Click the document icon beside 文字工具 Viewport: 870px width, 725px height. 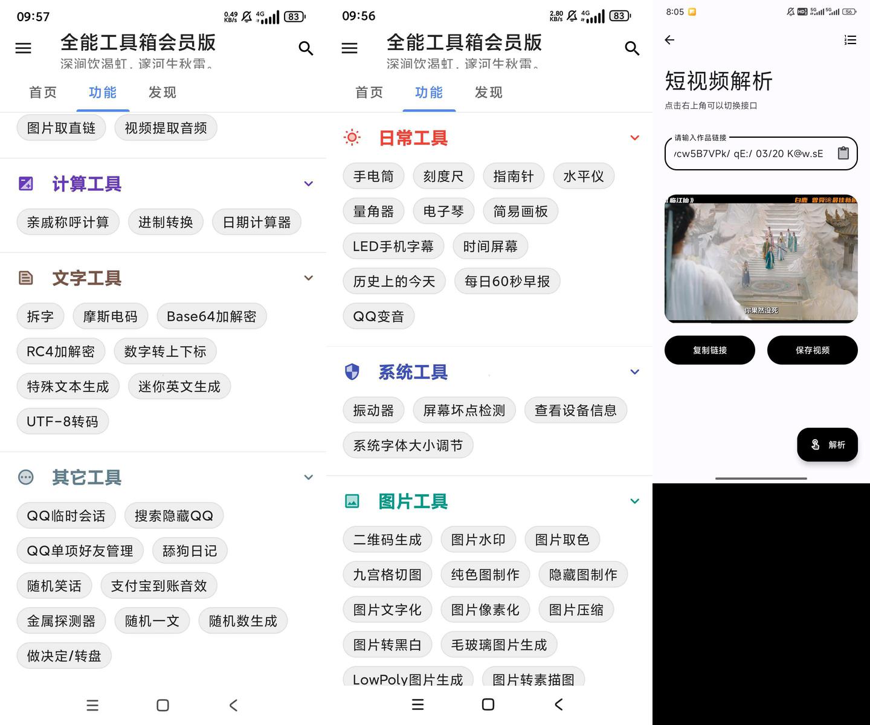26,278
